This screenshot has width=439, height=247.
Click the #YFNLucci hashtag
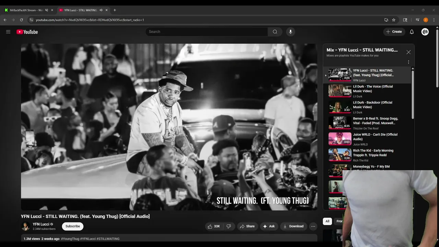88,239
